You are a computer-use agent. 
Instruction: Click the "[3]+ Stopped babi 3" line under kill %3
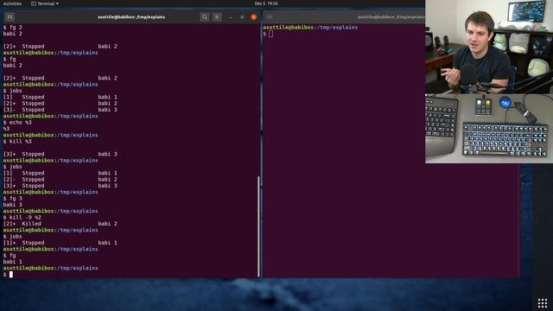60,154
